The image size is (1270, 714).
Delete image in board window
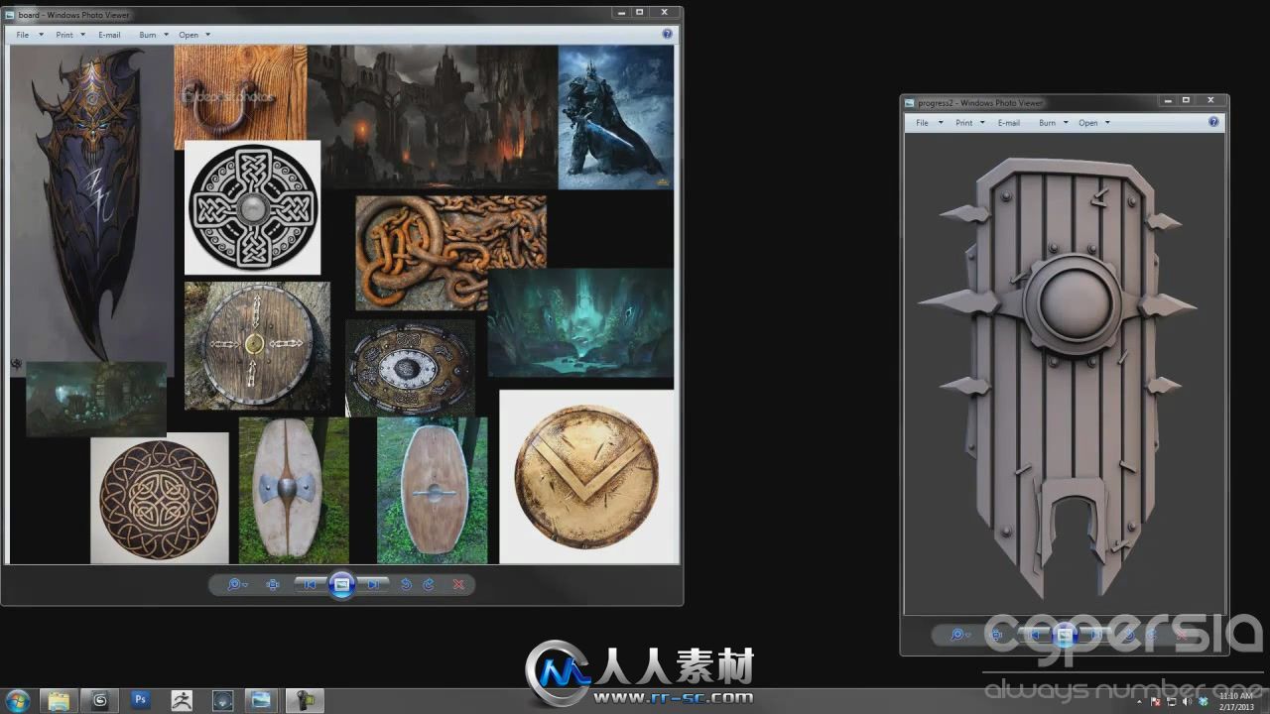pyautogui.click(x=458, y=585)
